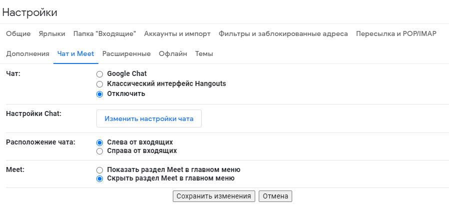Switch to Пересылка и POP/IMAP tab
This screenshot has height=212, width=449.
coord(396,34)
